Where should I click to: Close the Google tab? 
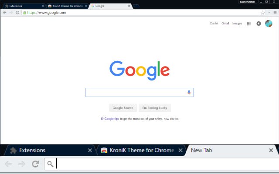(129, 6)
